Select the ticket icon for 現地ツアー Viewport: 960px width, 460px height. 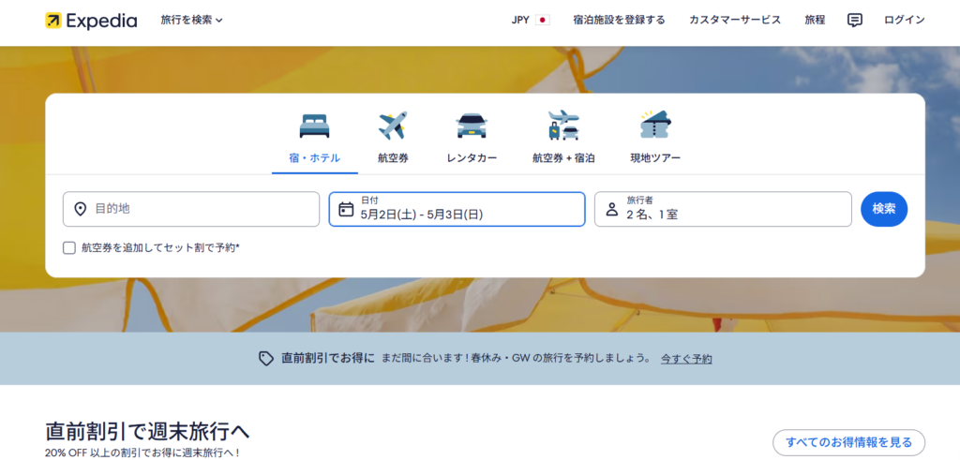click(655, 126)
